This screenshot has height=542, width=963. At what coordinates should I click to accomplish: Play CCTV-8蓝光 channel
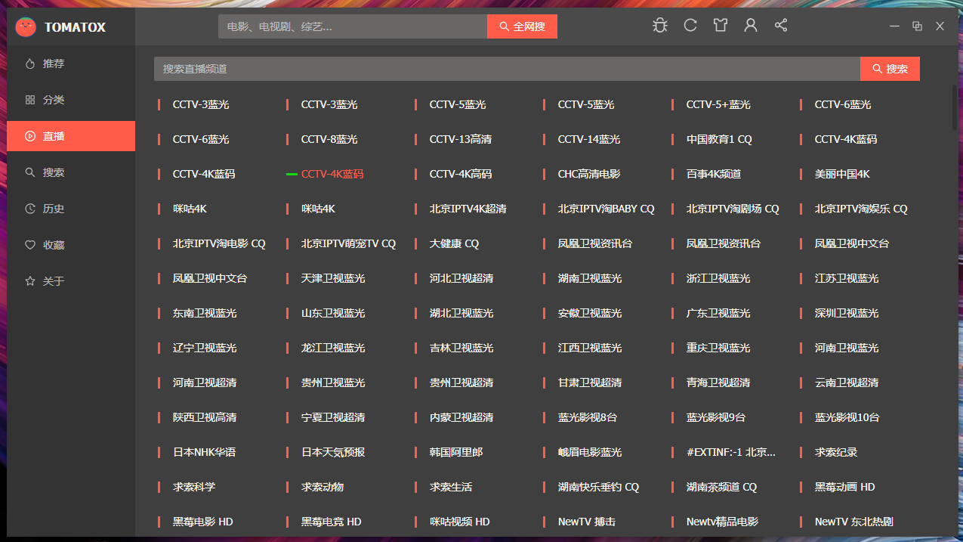click(329, 139)
